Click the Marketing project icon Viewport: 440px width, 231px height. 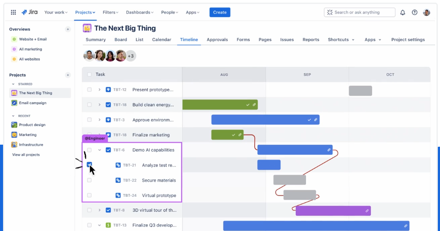coord(14,135)
